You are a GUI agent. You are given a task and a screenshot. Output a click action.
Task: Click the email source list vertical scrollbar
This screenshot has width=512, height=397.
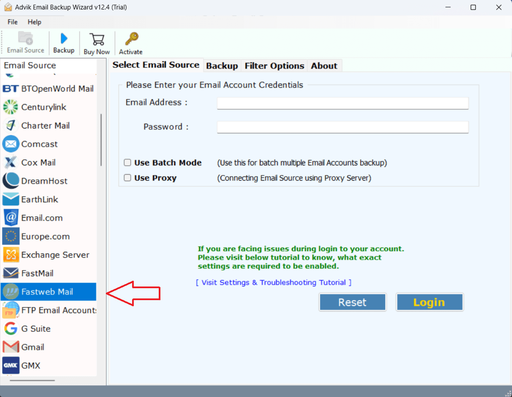[x=101, y=140]
